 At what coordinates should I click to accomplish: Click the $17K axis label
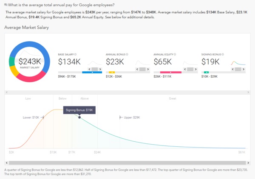[x=72, y=152]
